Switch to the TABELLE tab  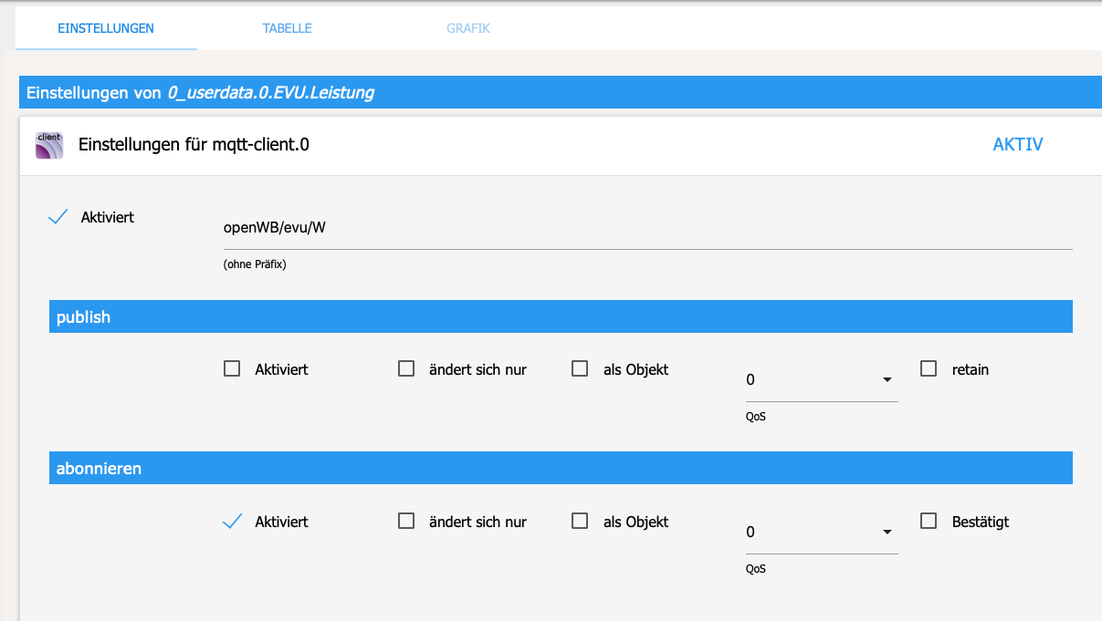pyautogui.click(x=287, y=28)
